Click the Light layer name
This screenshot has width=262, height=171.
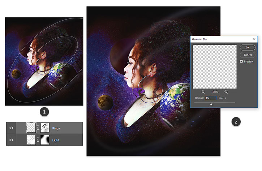(56, 140)
